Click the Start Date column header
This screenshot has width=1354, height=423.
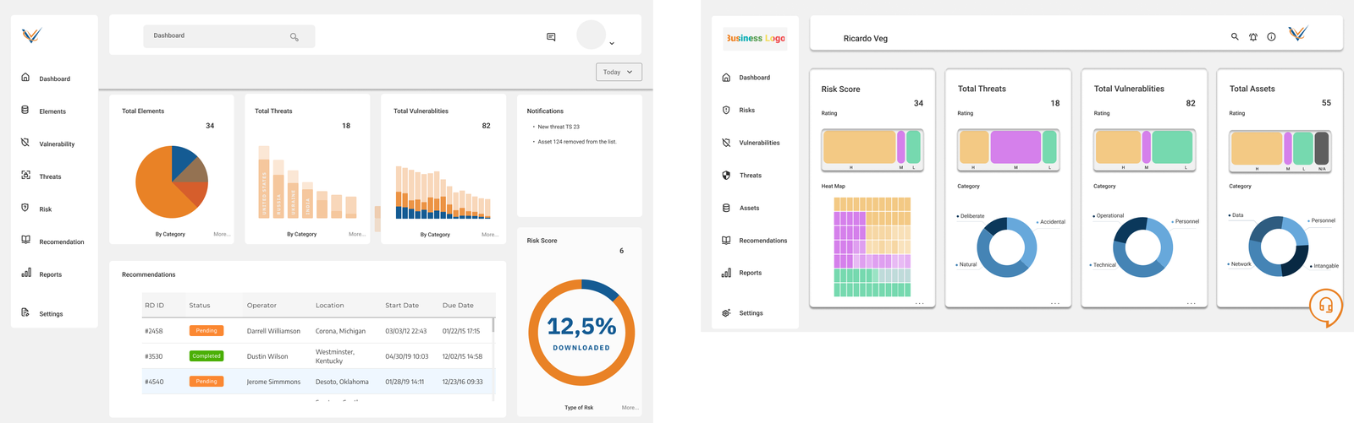402,306
